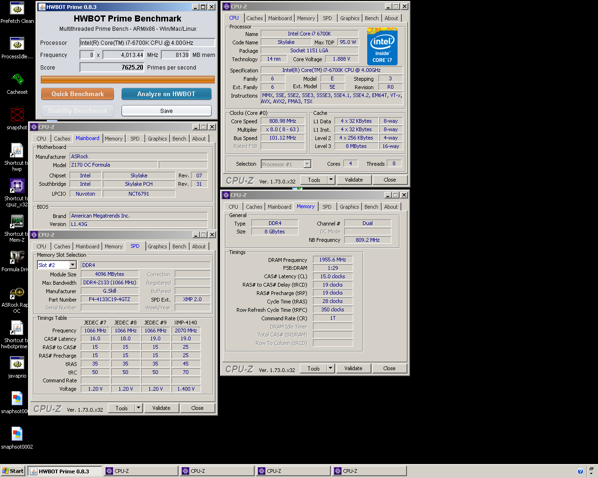Click the Z170 OC Formula model value

114,165
